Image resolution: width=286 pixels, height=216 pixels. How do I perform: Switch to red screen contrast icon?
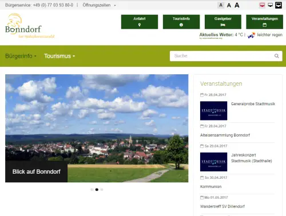[262, 5]
